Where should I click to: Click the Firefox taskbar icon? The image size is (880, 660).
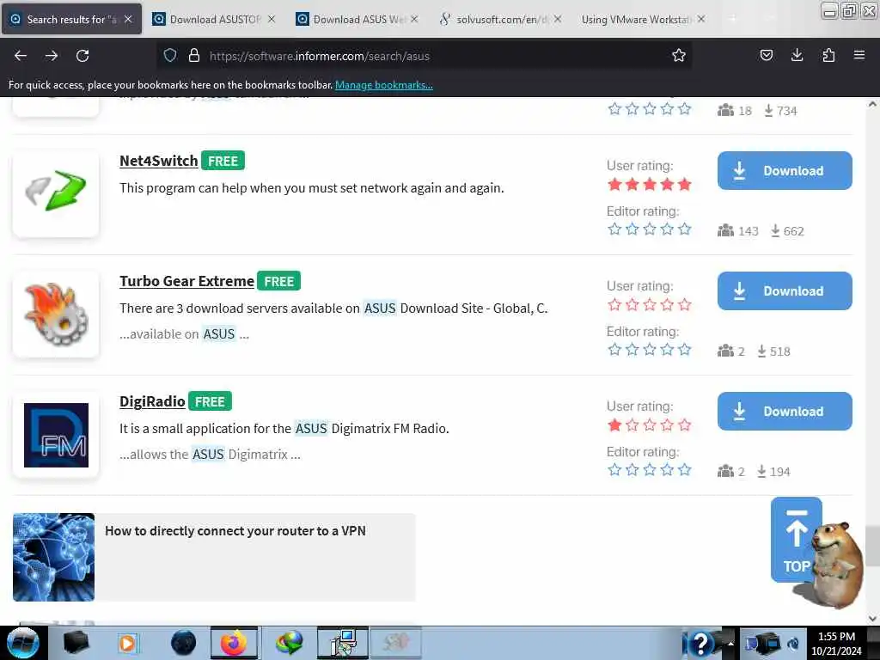pyautogui.click(x=234, y=643)
